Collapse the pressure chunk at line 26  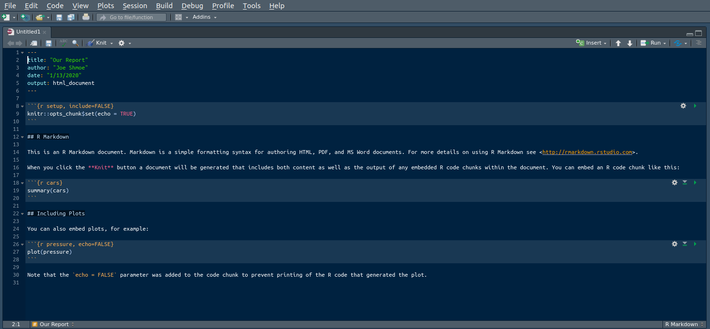[x=22, y=244]
